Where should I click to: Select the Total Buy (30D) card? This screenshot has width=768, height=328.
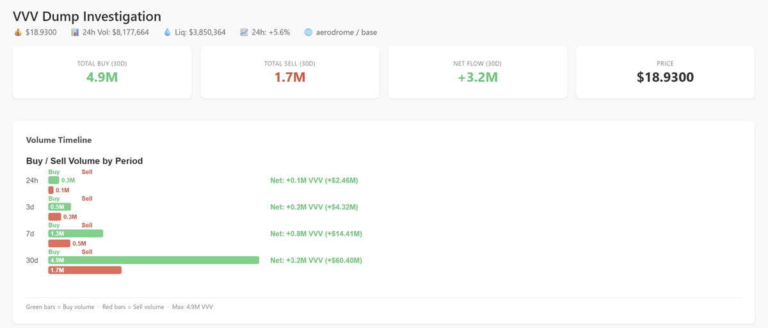tap(102, 72)
